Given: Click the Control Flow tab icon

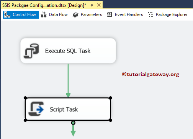Looking at the screenshot, I should [7, 14].
